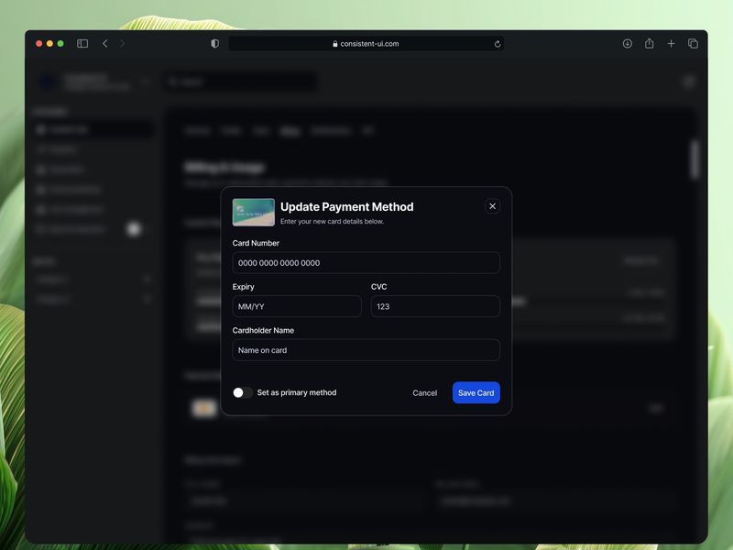Click the Share icon in the browser toolbar
This screenshot has height=550, width=733.
pyautogui.click(x=649, y=43)
